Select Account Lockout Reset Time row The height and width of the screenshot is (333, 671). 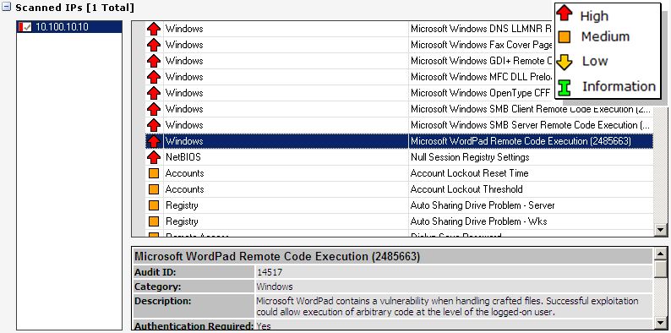pyautogui.click(x=399, y=173)
